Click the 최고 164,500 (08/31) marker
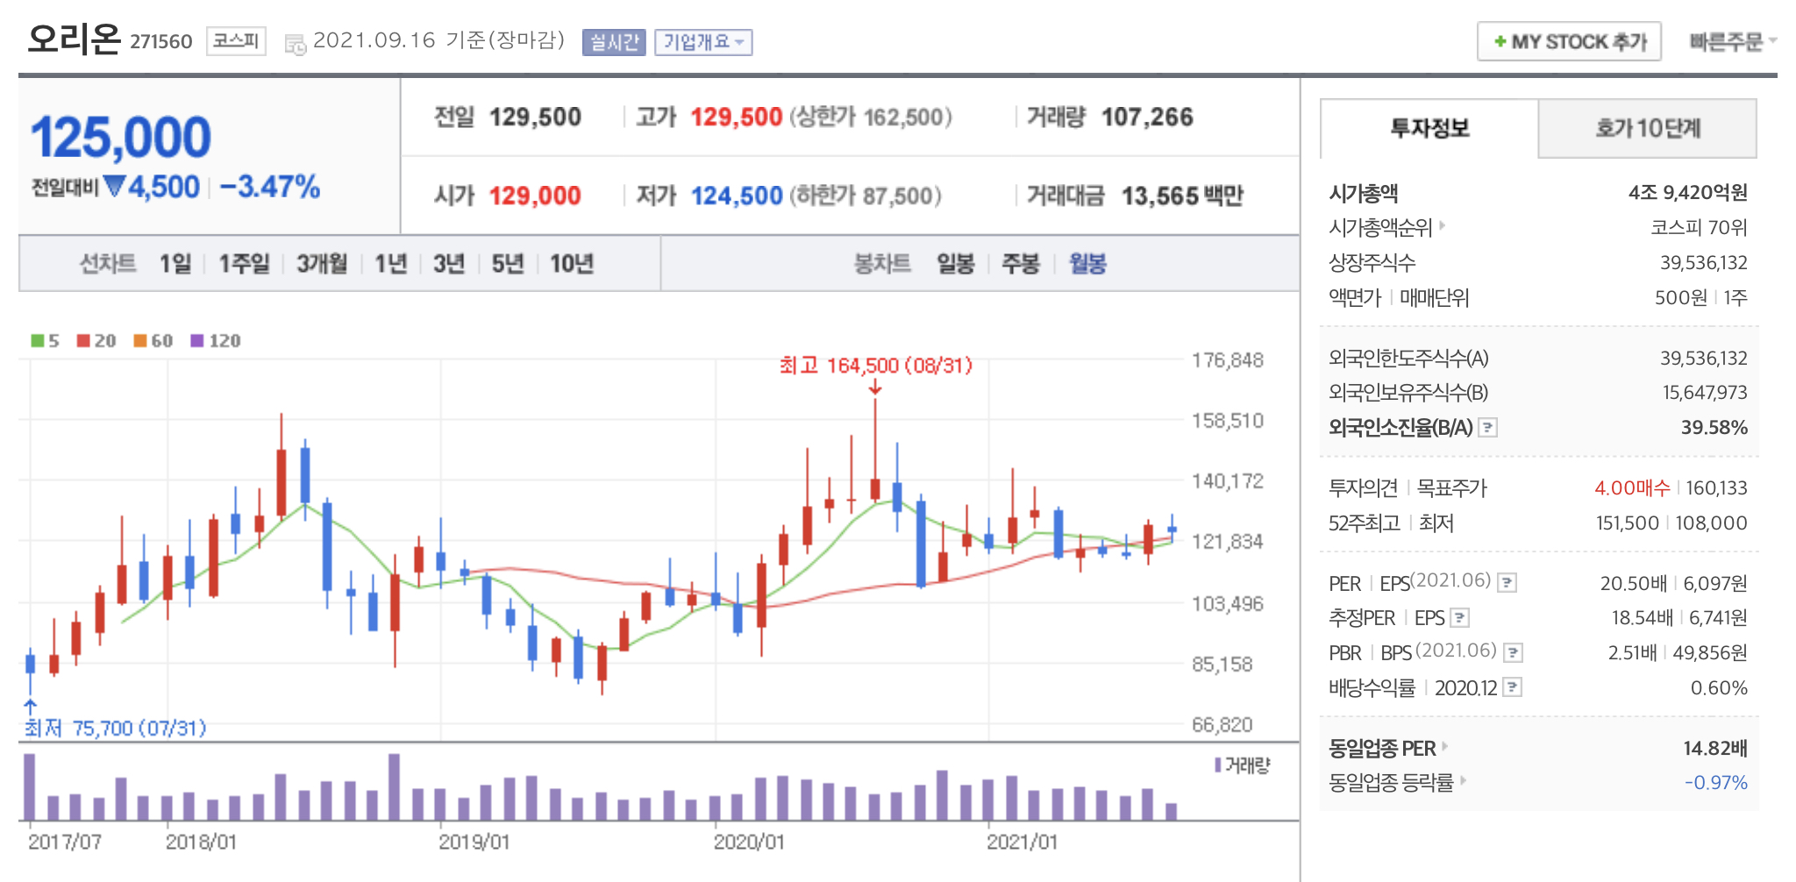 pyautogui.click(x=876, y=366)
